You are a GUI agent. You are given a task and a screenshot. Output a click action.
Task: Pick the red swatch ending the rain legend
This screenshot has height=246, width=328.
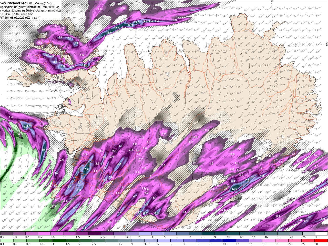pos(322,241)
